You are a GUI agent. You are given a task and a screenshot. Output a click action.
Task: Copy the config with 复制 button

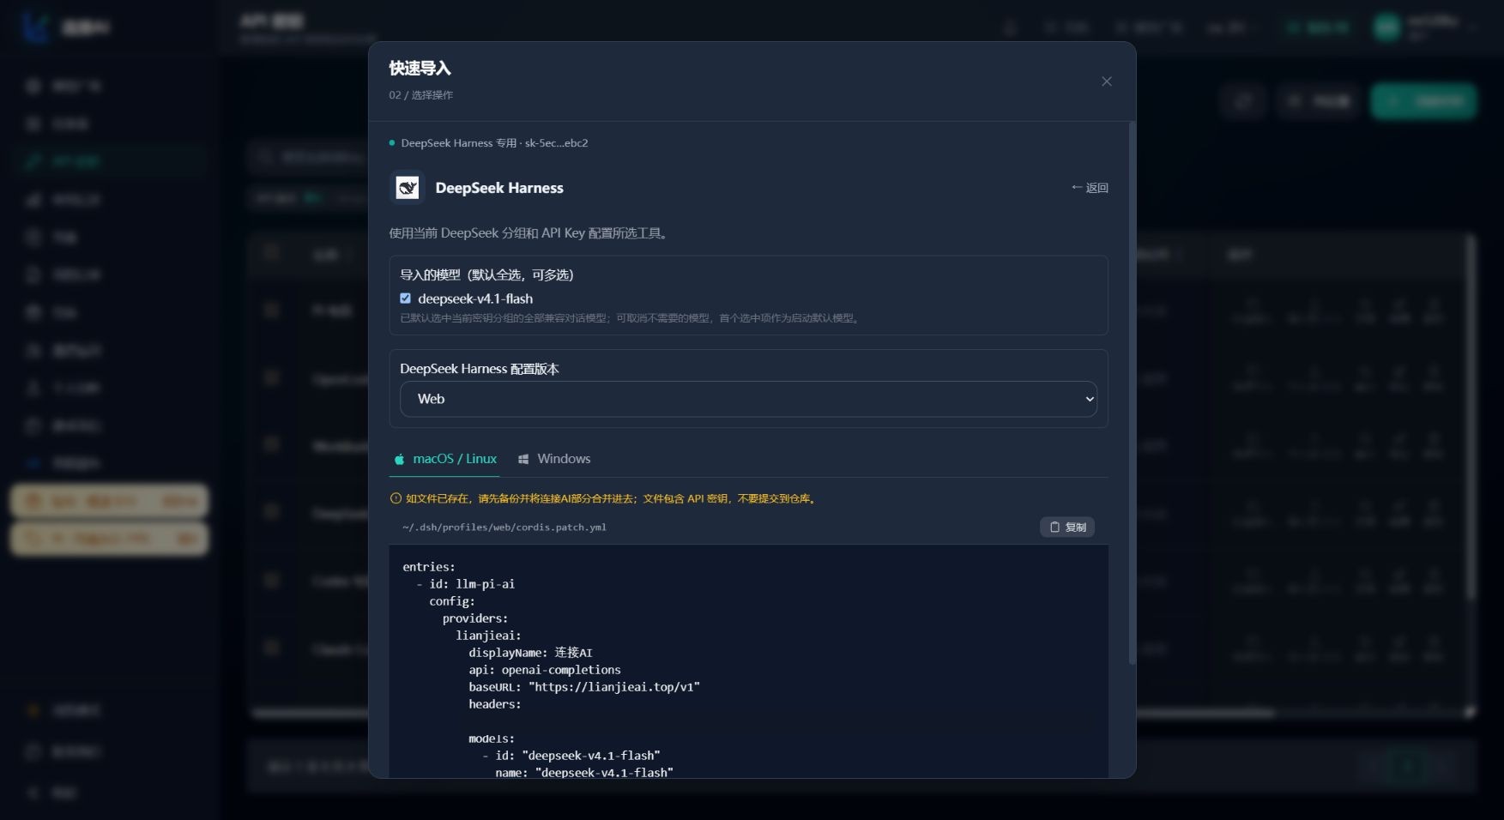pyautogui.click(x=1067, y=527)
